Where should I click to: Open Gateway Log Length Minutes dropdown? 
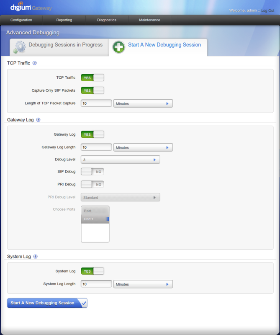pyautogui.click(x=143, y=148)
